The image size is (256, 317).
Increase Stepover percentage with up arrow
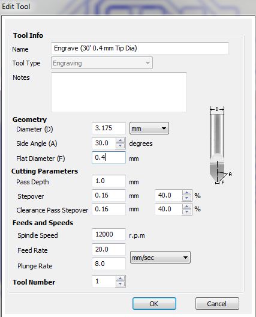pyautogui.click(x=187, y=193)
